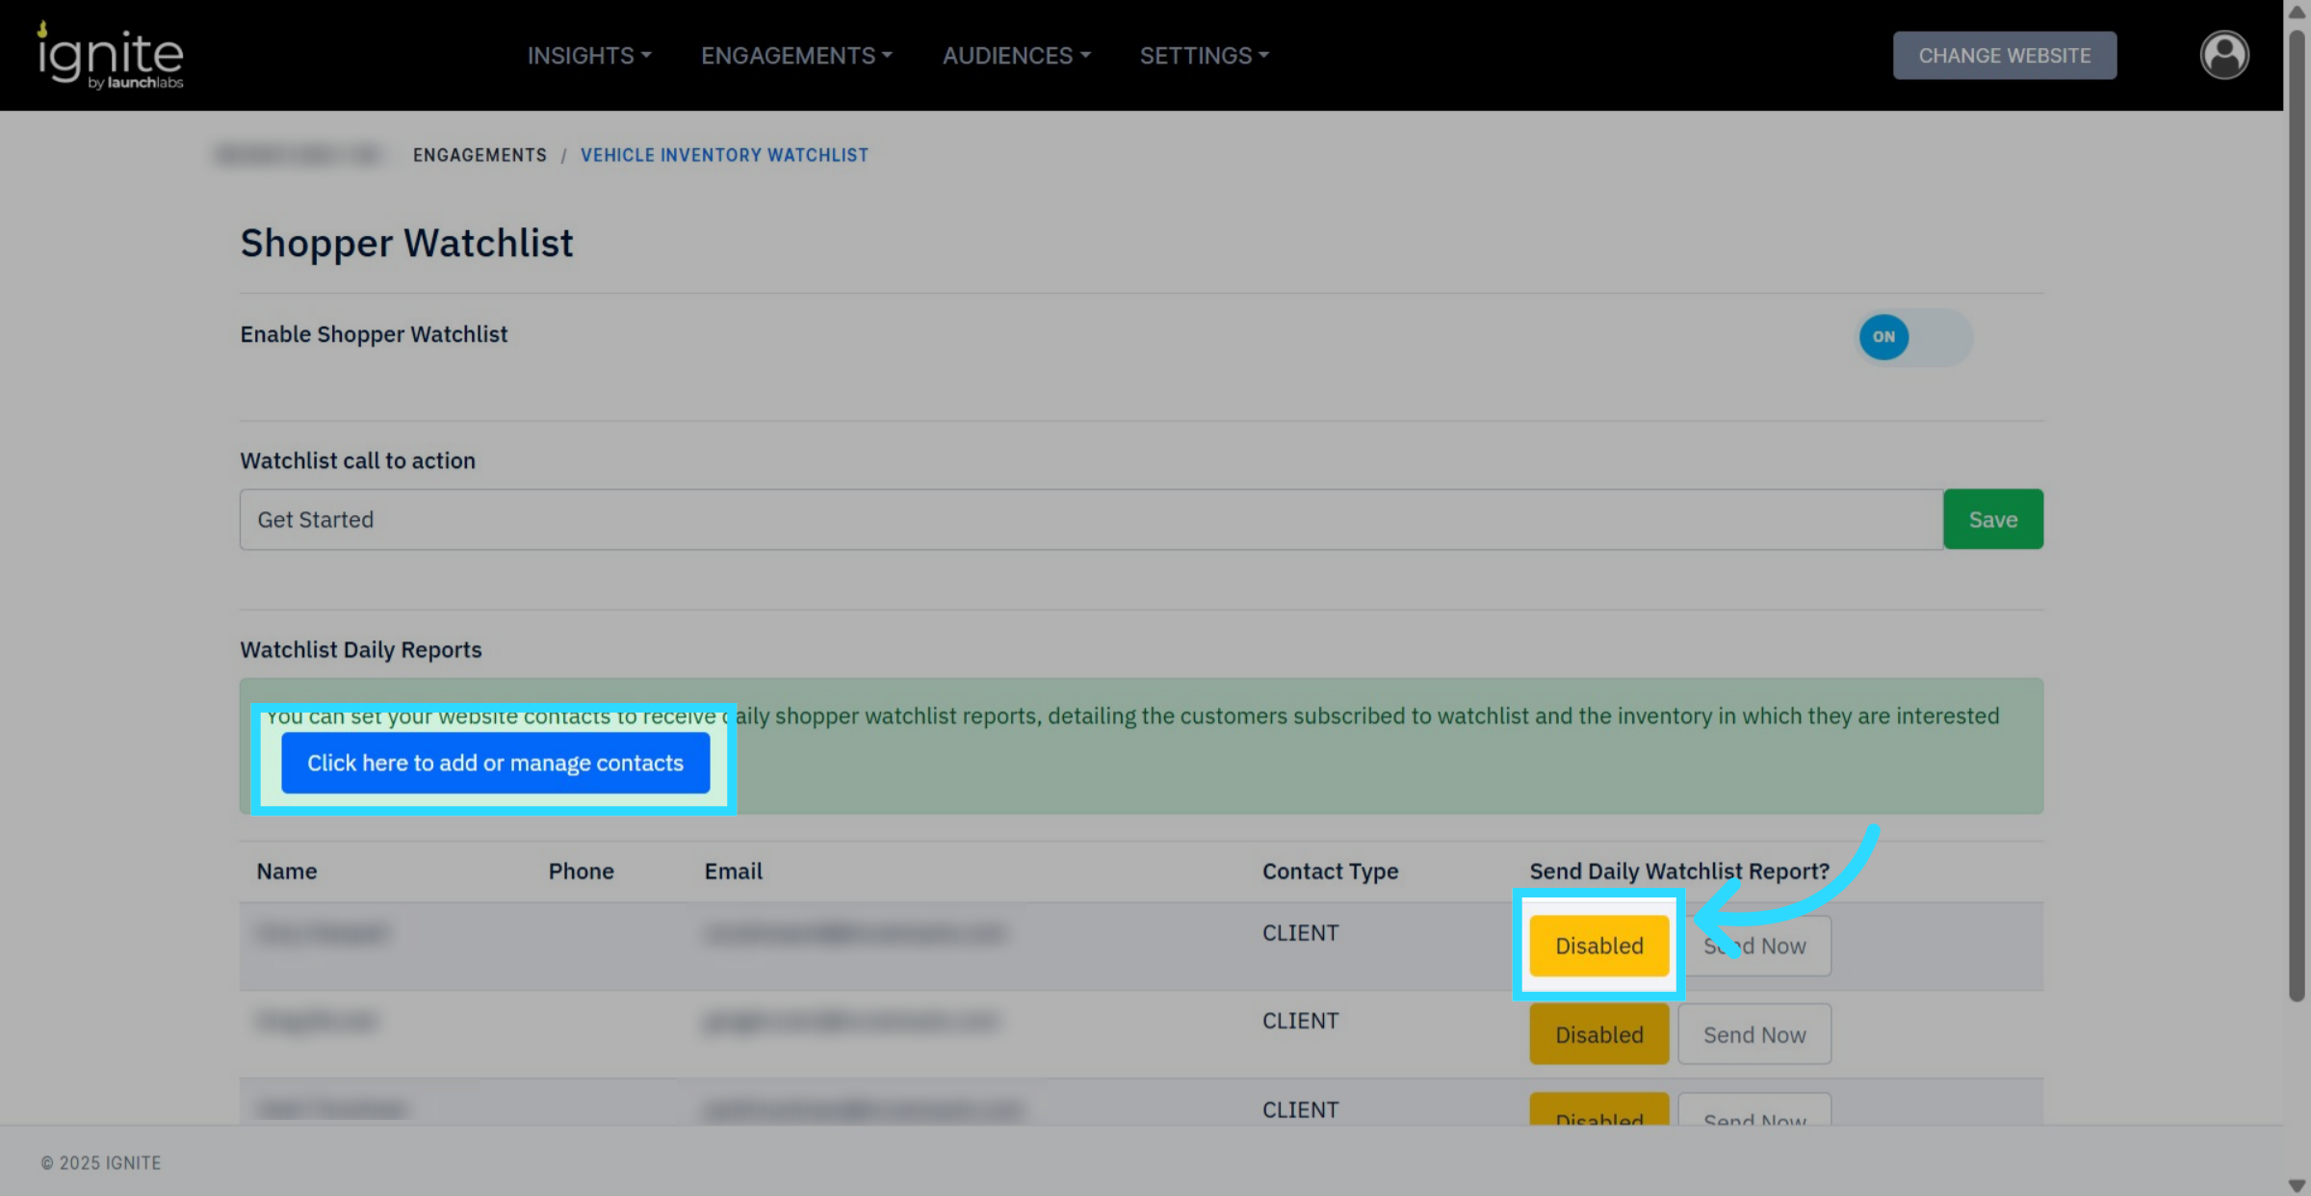Open the Settings dropdown menu
Viewport: 2311px width, 1196px height.
(x=1204, y=56)
